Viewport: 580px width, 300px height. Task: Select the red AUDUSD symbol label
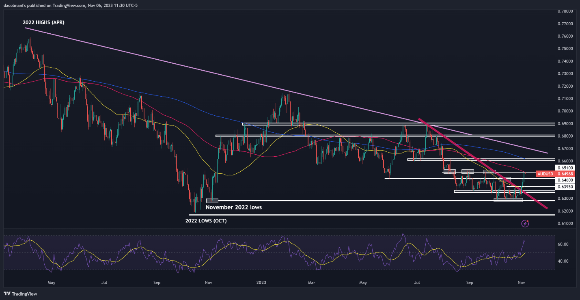point(545,174)
